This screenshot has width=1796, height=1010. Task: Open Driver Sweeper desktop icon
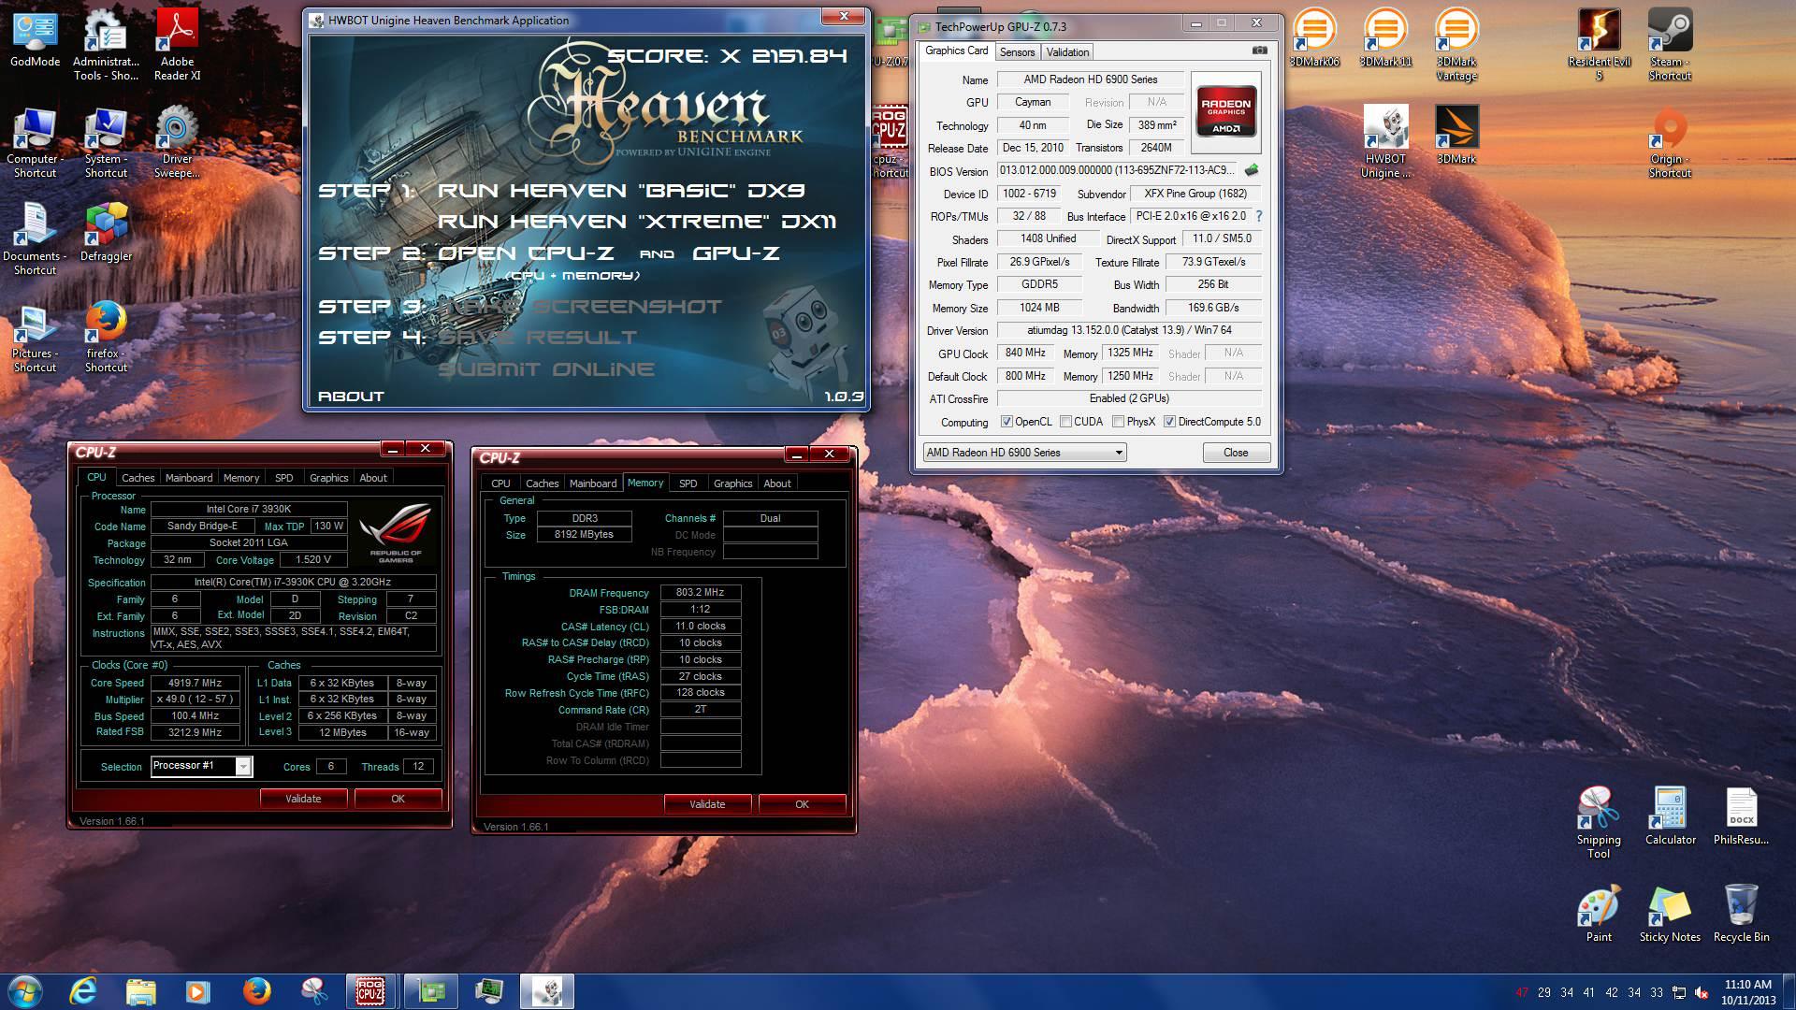point(177,142)
